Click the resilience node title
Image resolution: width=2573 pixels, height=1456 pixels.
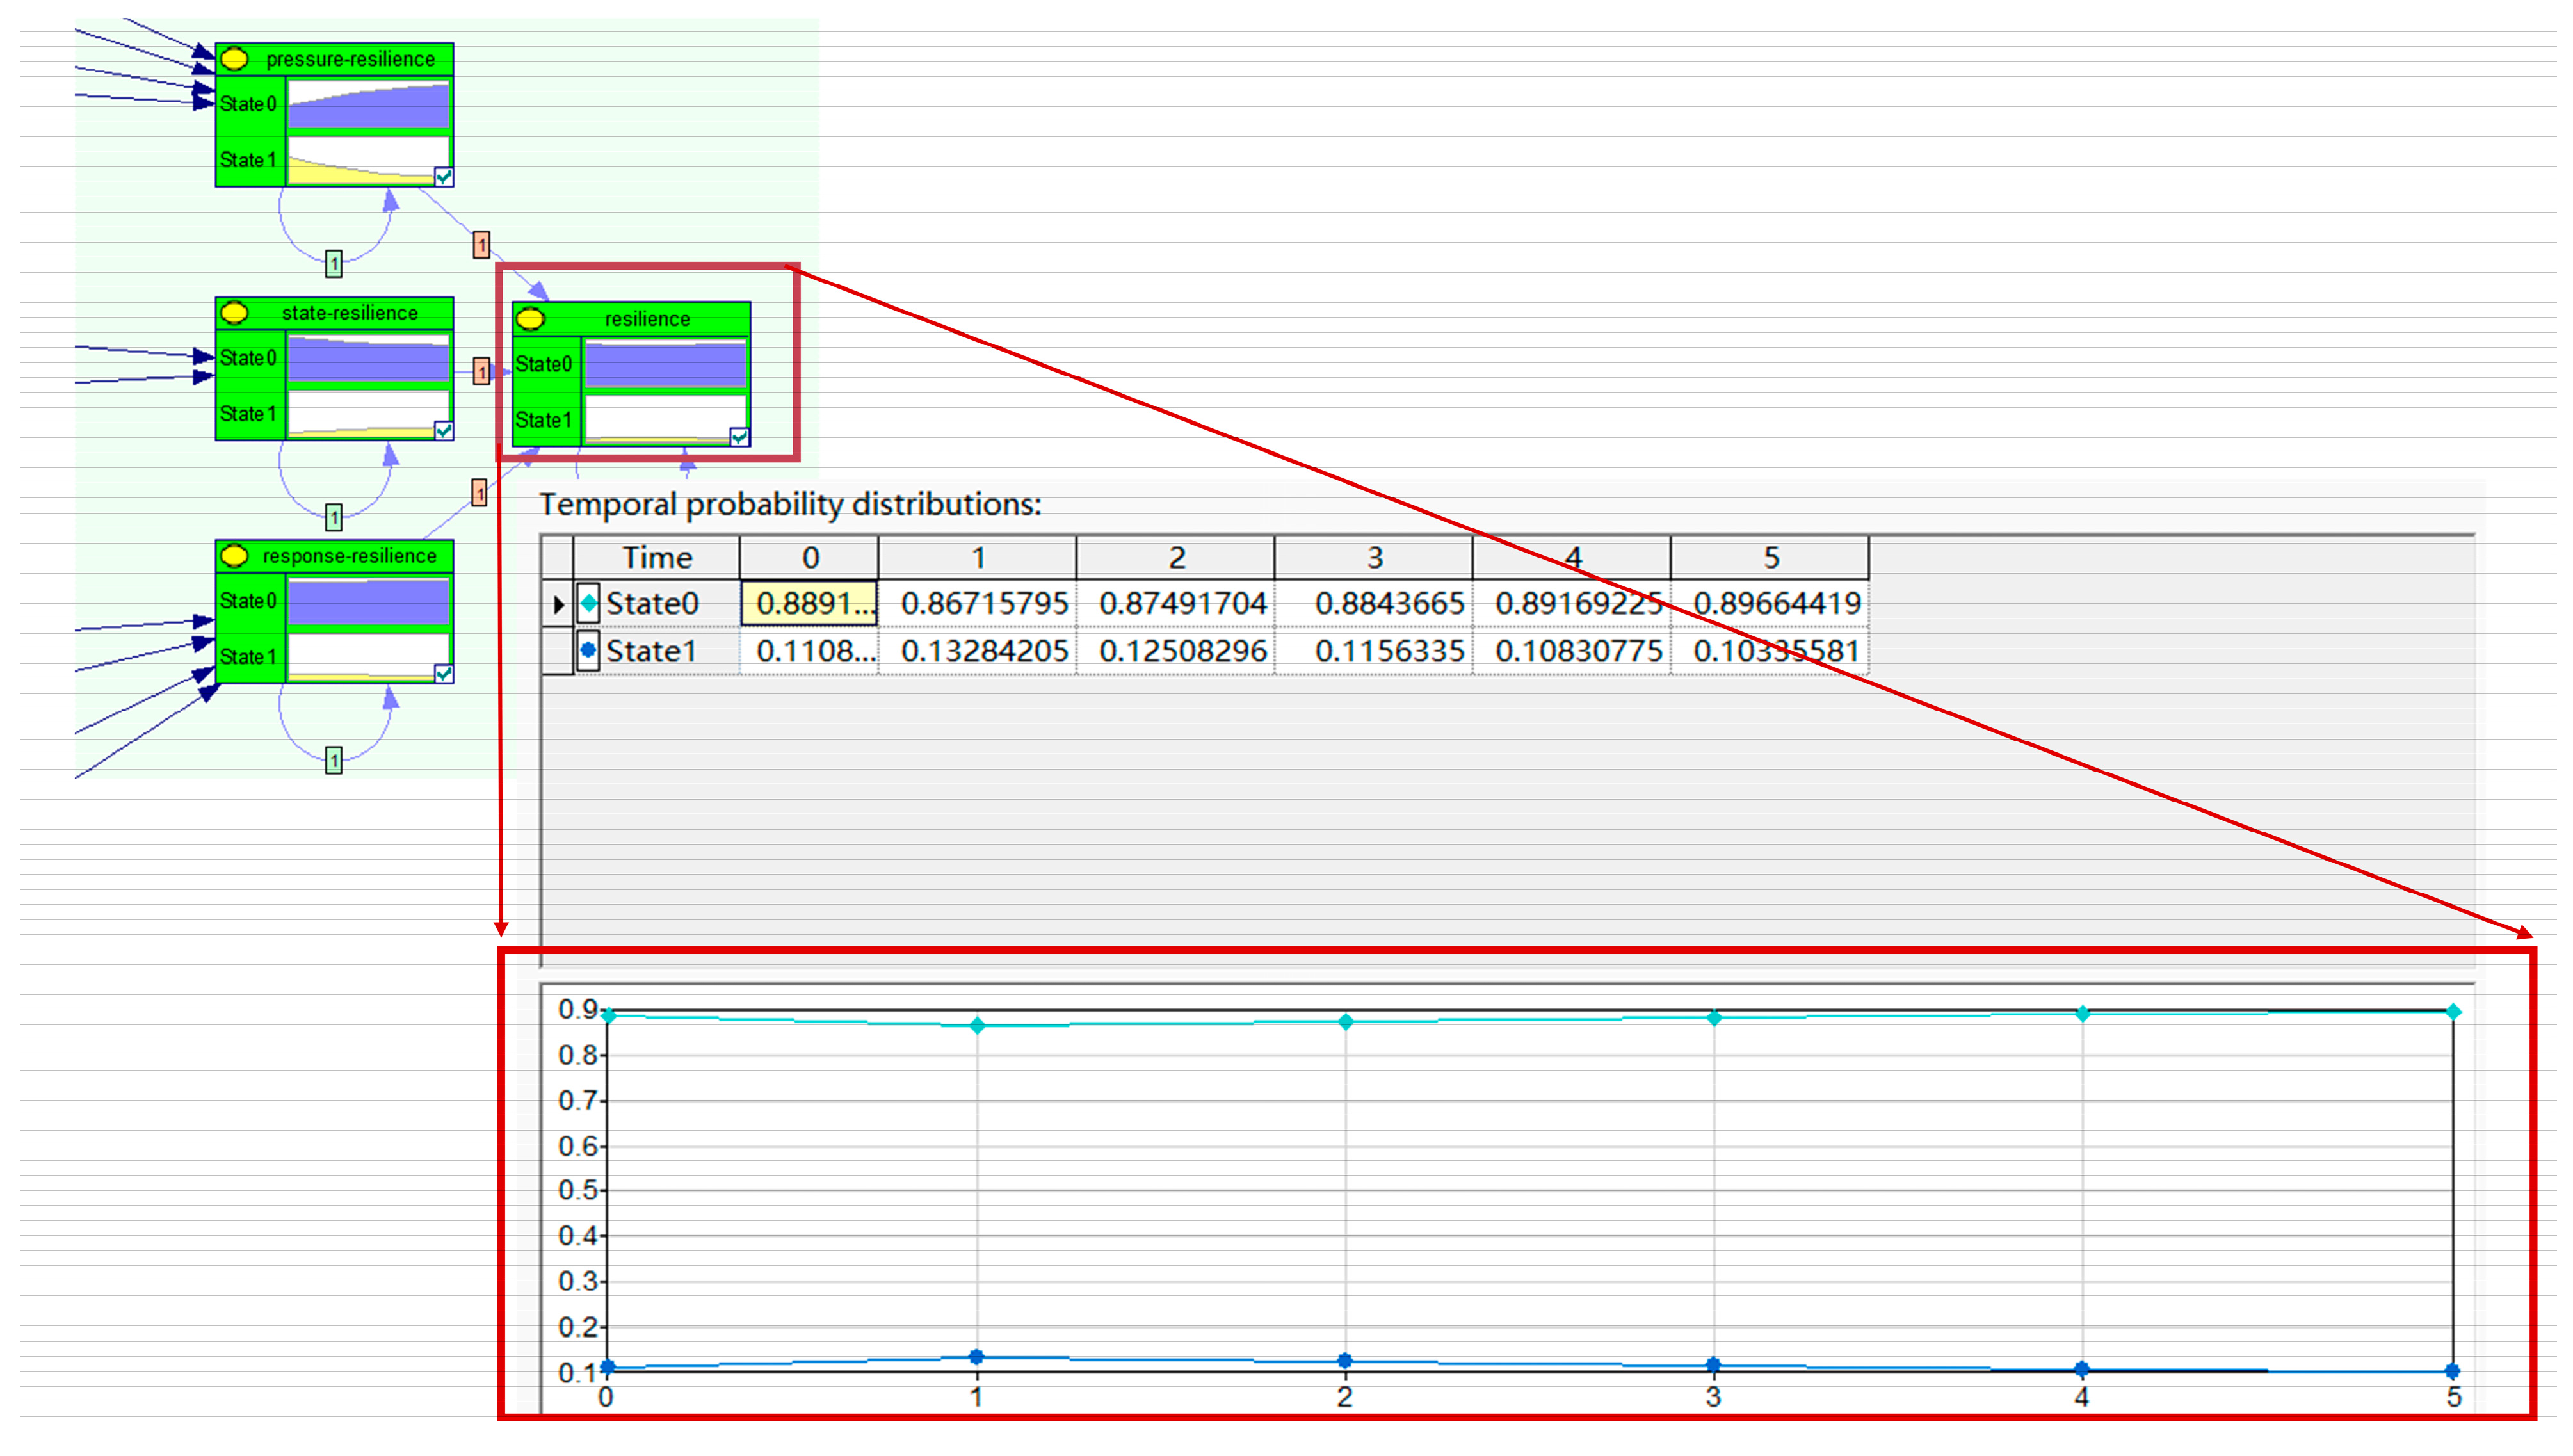[x=647, y=319]
